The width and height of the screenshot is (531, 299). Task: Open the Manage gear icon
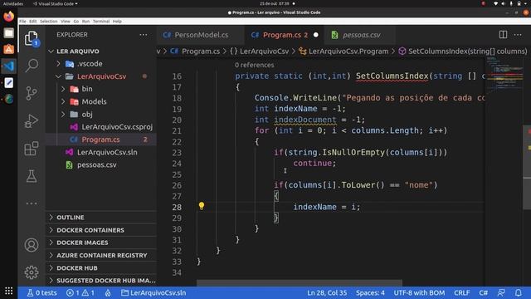tap(32, 272)
